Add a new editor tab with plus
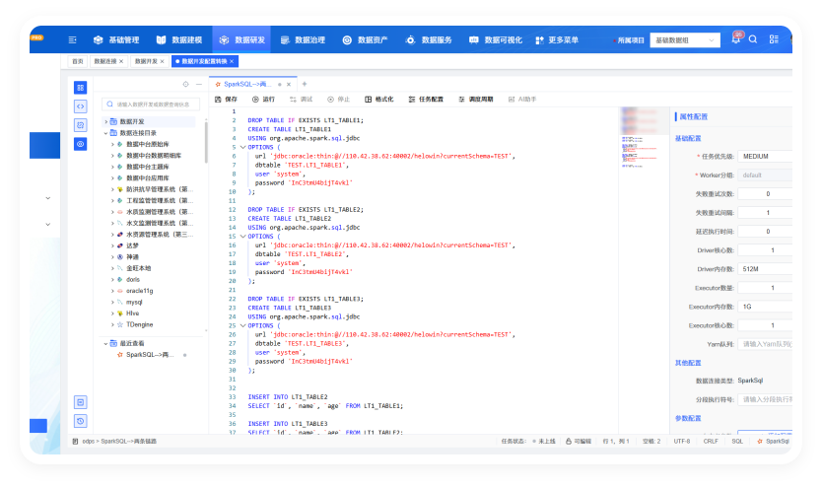 (x=304, y=84)
